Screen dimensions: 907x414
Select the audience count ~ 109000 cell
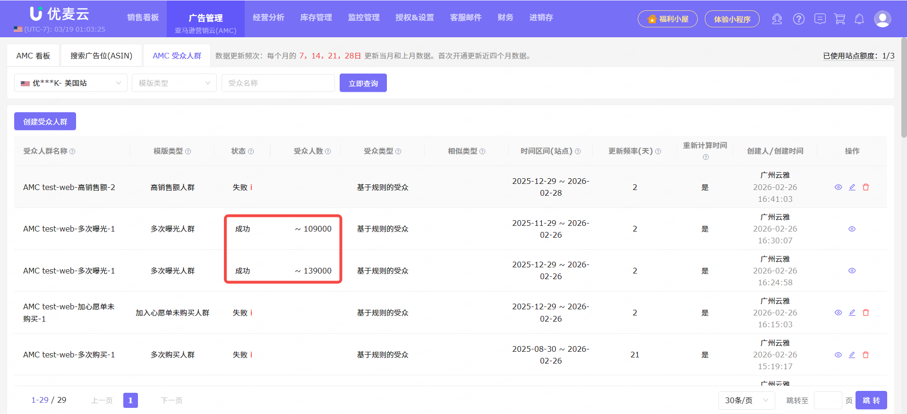(x=313, y=229)
